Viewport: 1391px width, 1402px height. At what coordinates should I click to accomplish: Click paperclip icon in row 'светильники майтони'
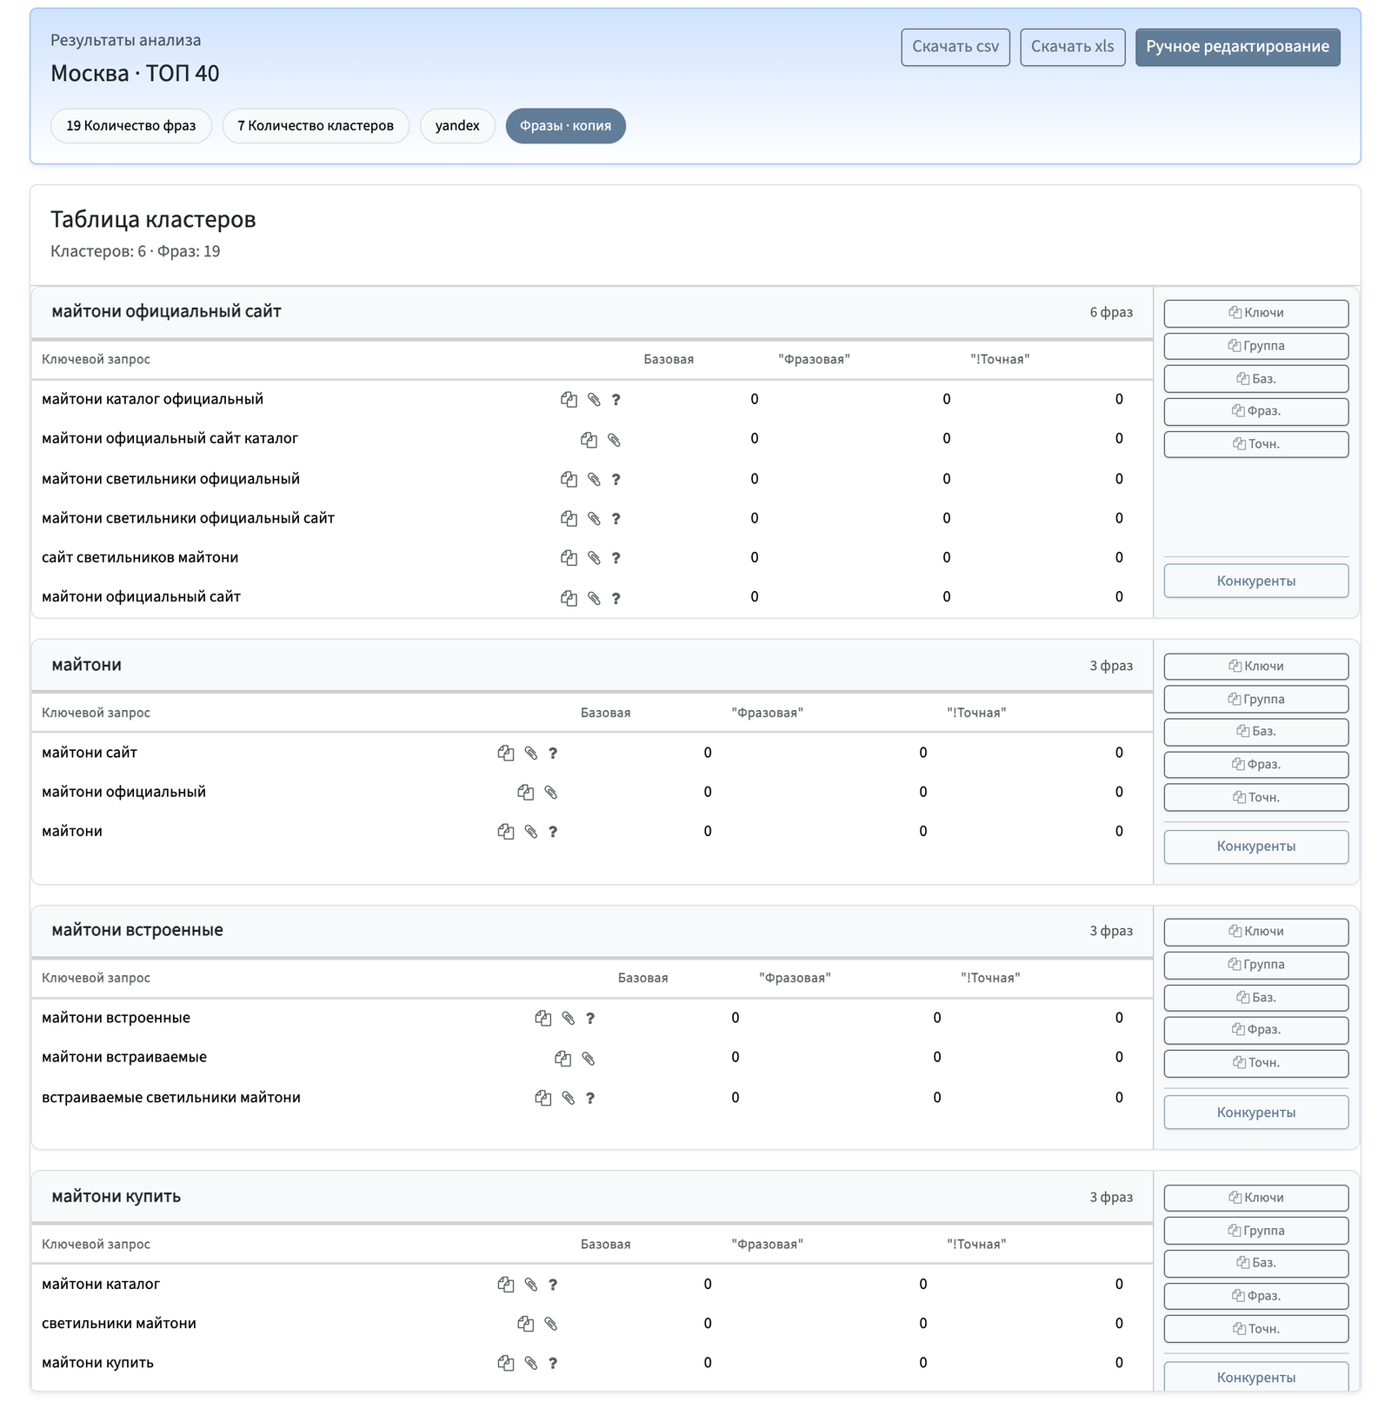pos(550,1324)
